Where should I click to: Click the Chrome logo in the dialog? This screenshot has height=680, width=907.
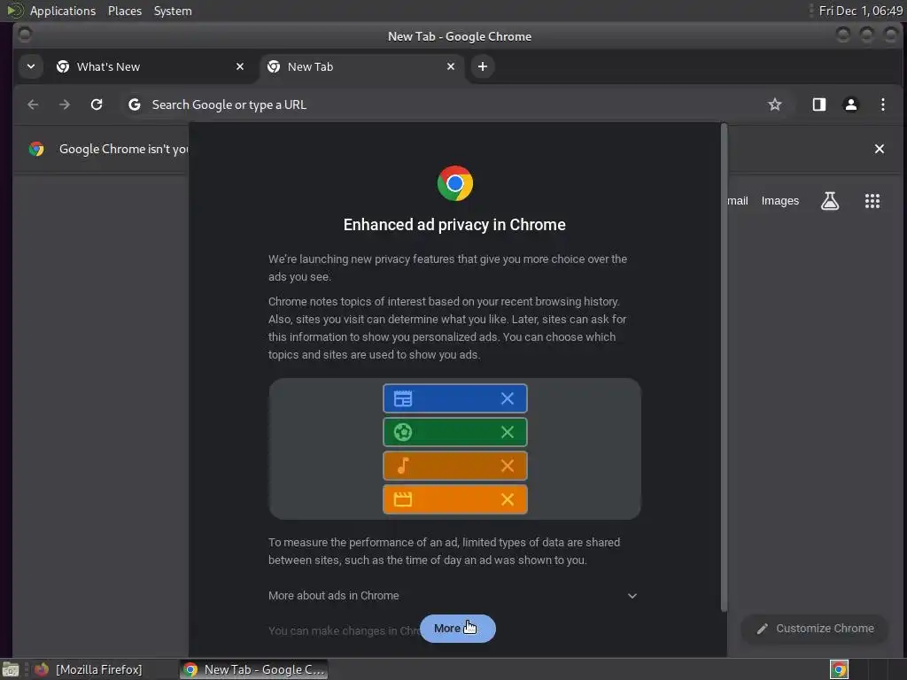click(x=454, y=183)
